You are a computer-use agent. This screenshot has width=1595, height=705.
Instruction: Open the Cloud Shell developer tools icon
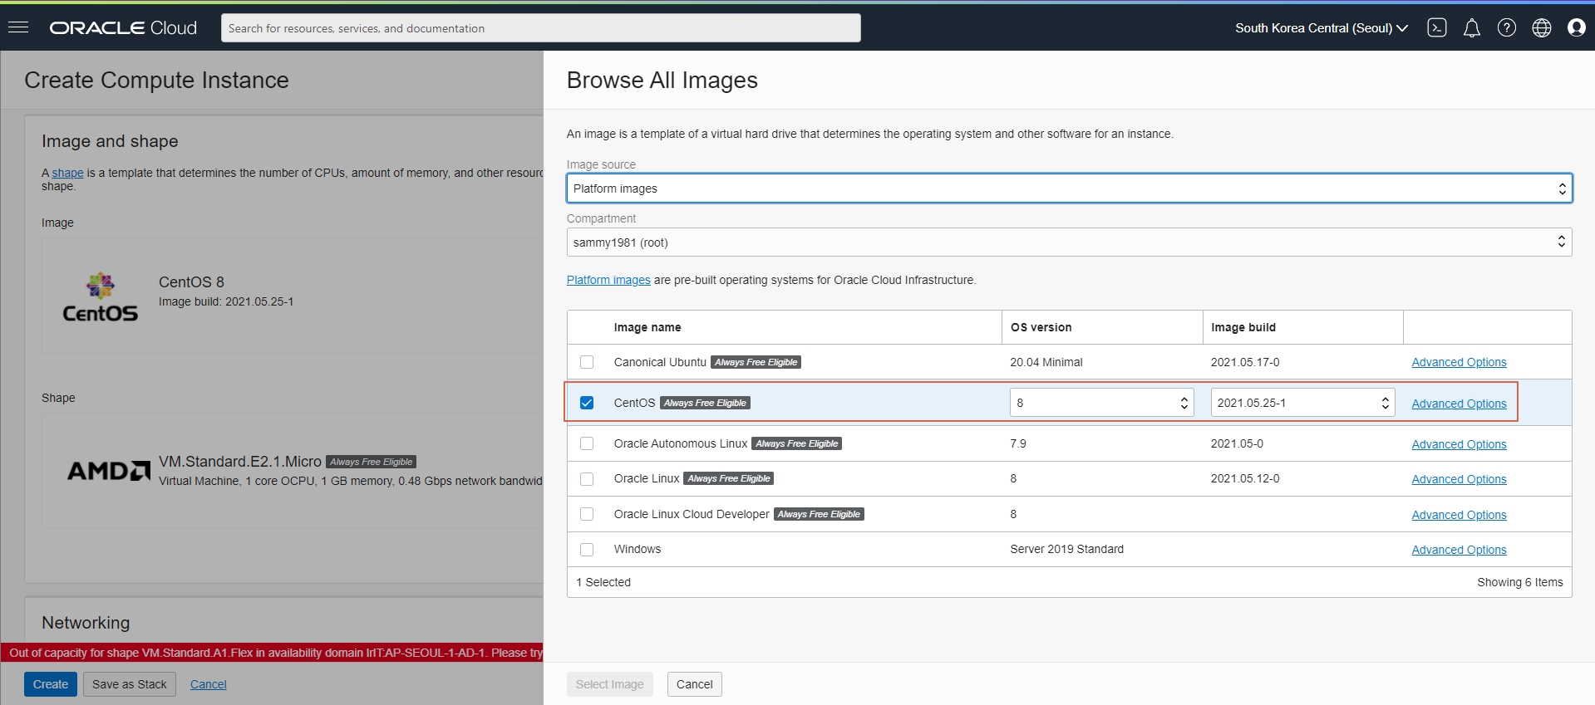click(1437, 27)
